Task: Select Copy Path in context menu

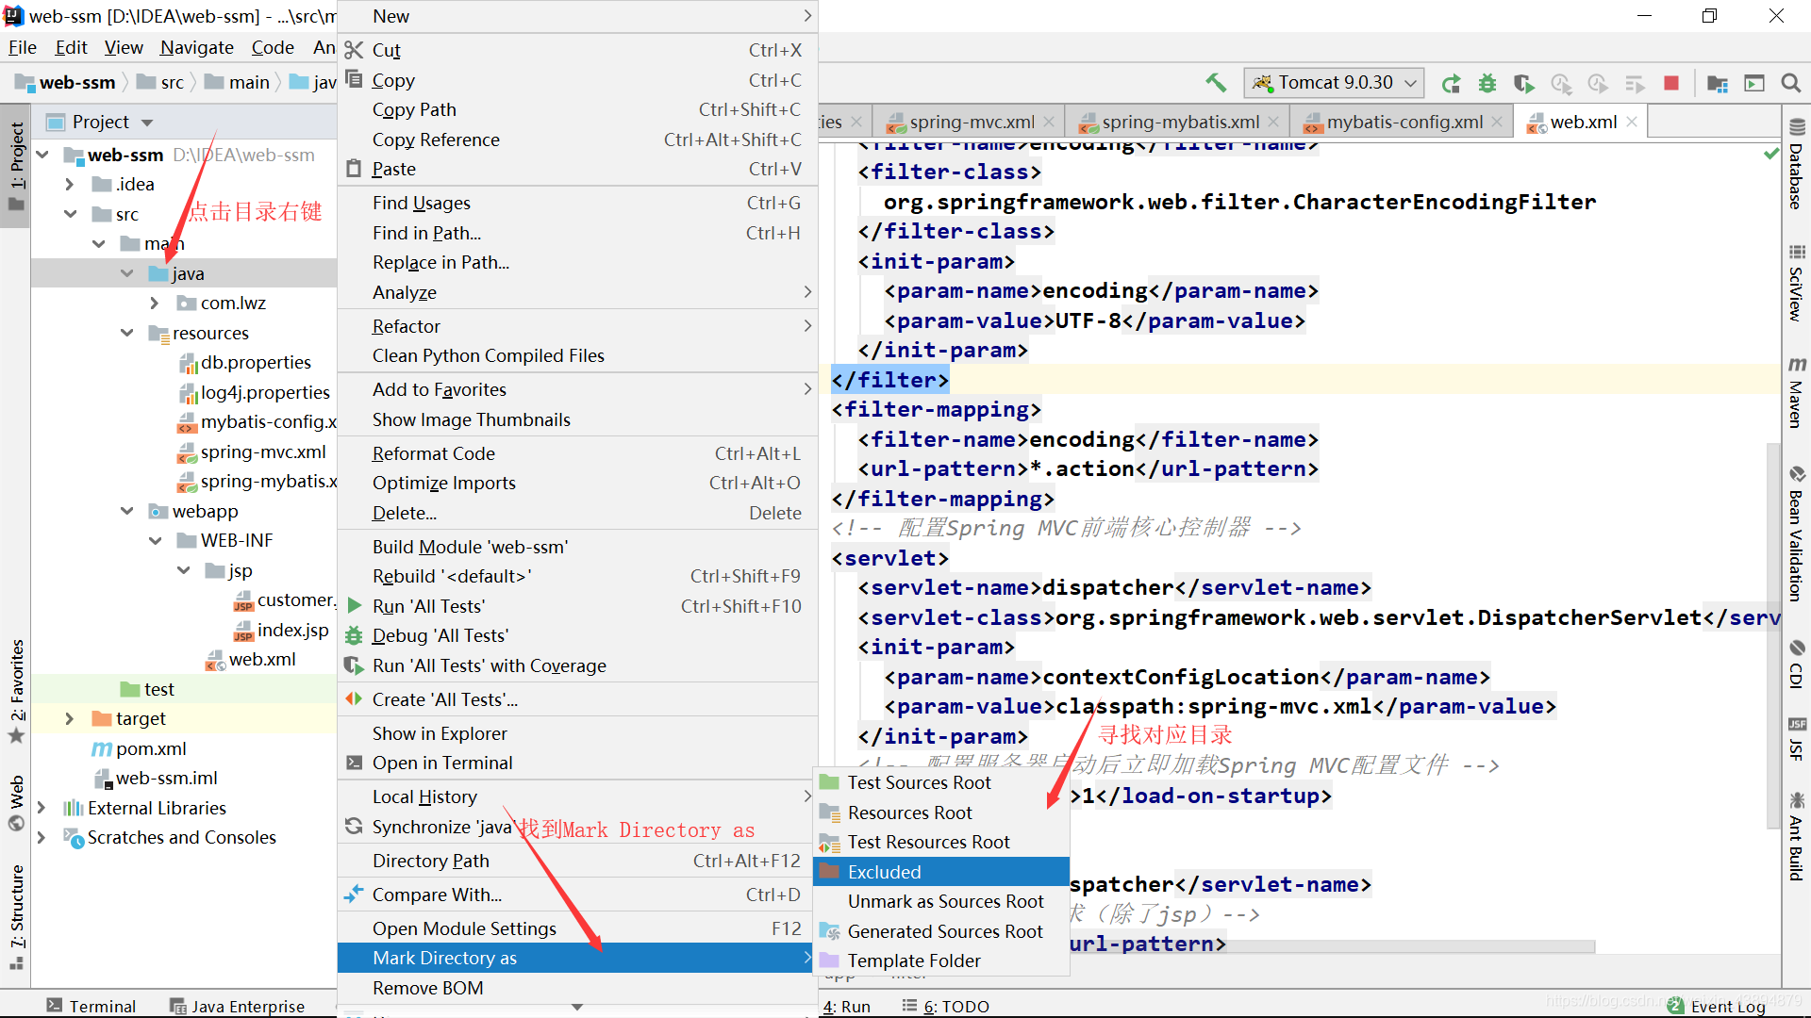Action: [577, 109]
